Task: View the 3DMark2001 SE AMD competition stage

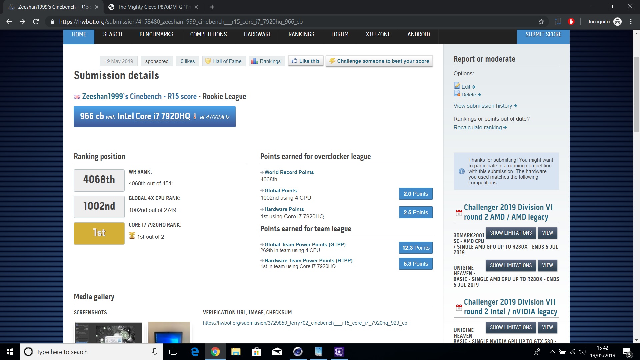Action: 547,233
